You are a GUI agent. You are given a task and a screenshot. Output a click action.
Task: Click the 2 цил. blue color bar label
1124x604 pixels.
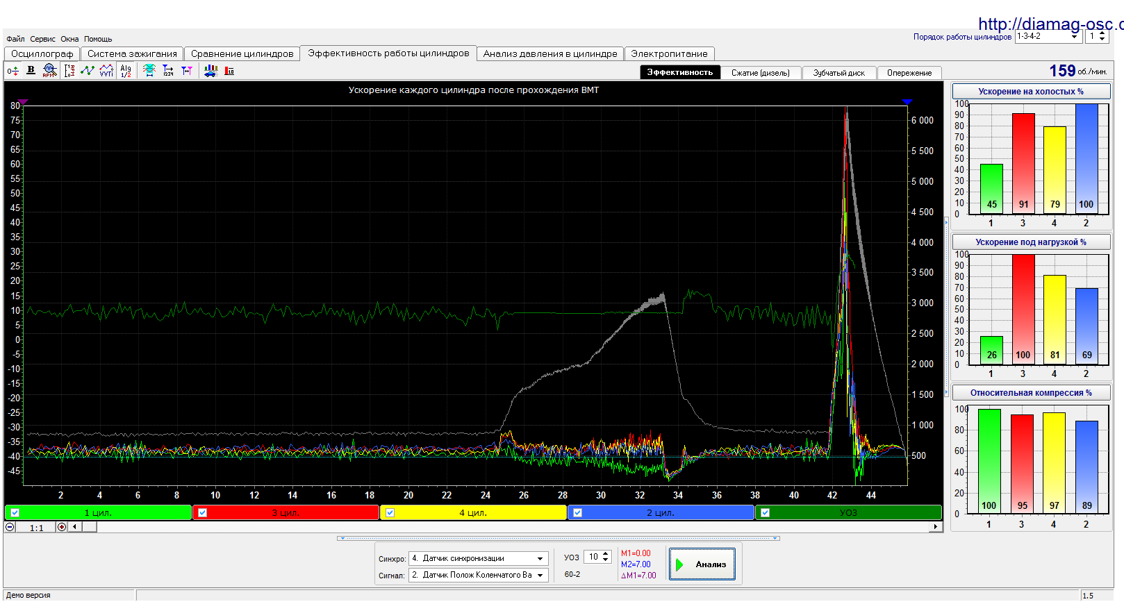661,512
